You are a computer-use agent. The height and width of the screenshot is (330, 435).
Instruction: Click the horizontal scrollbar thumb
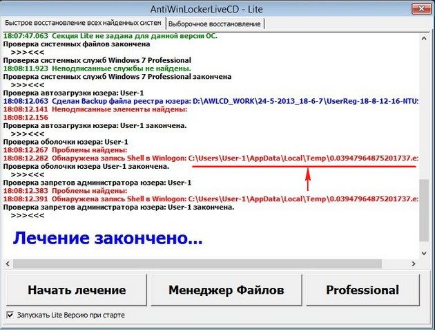coord(197,264)
